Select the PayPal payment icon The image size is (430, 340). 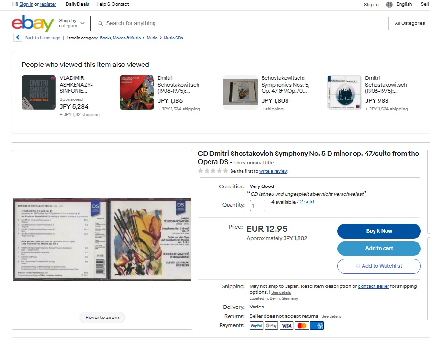[256, 326]
